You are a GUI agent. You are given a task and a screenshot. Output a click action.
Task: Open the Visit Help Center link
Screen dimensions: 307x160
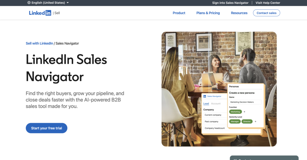(268, 3)
